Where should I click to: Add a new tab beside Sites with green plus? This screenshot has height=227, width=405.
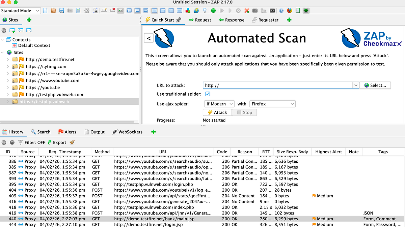coord(29,20)
